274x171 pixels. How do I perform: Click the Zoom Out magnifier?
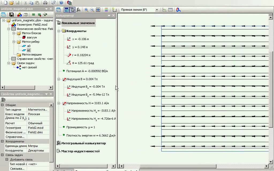click(x=92, y=10)
